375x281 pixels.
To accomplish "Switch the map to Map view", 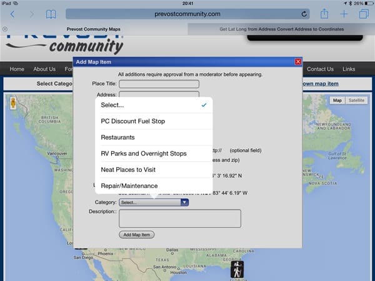I will (337, 101).
